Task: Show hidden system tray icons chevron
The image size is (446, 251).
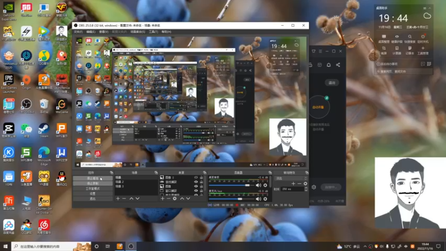Action: pos(365,247)
